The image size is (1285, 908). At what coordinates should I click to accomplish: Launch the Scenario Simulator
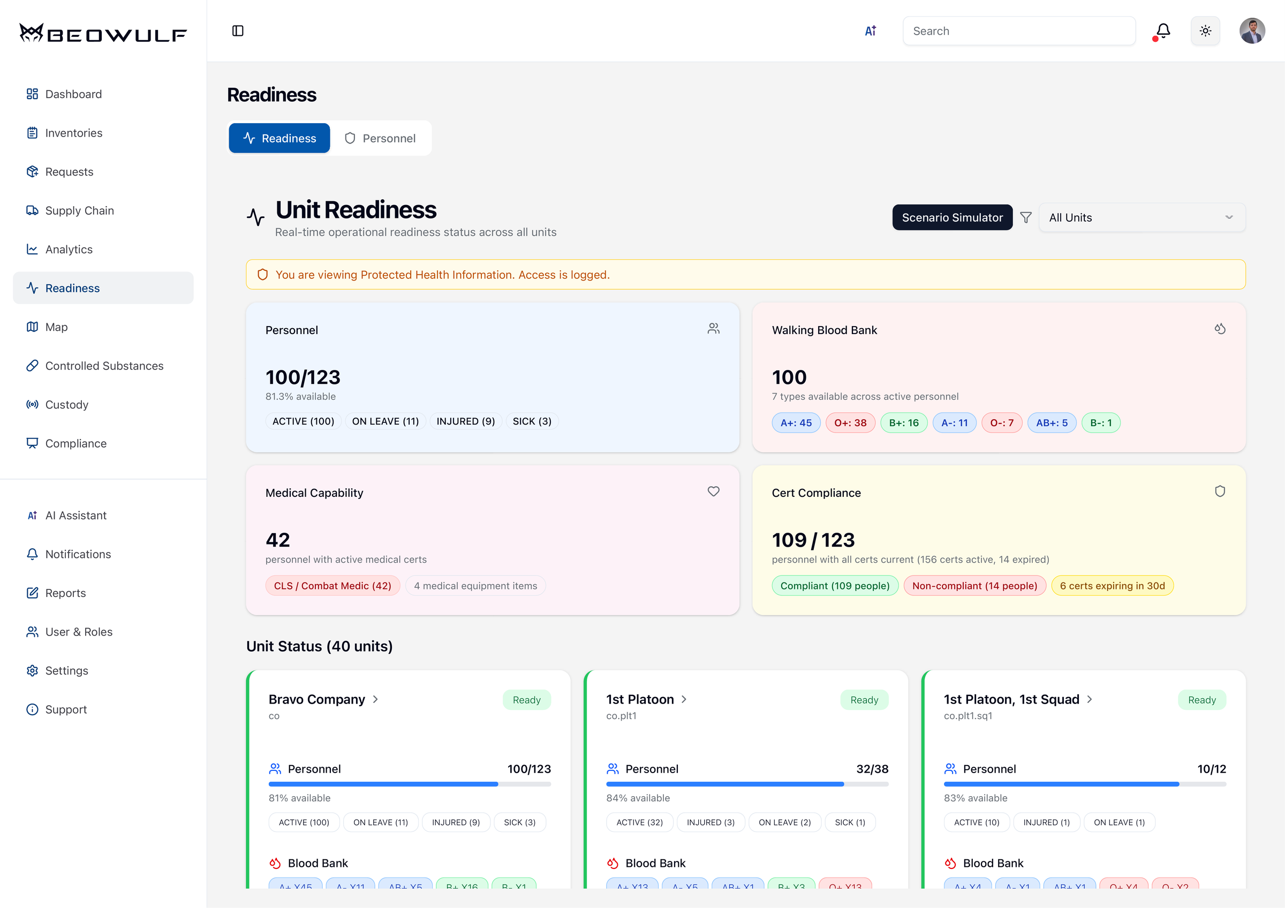(952, 217)
